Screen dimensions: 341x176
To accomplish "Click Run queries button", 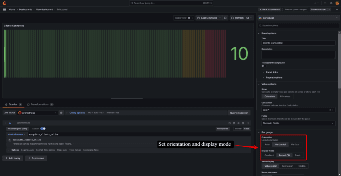I will [x=223, y=129].
